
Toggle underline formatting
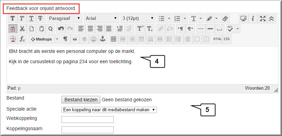point(31,18)
